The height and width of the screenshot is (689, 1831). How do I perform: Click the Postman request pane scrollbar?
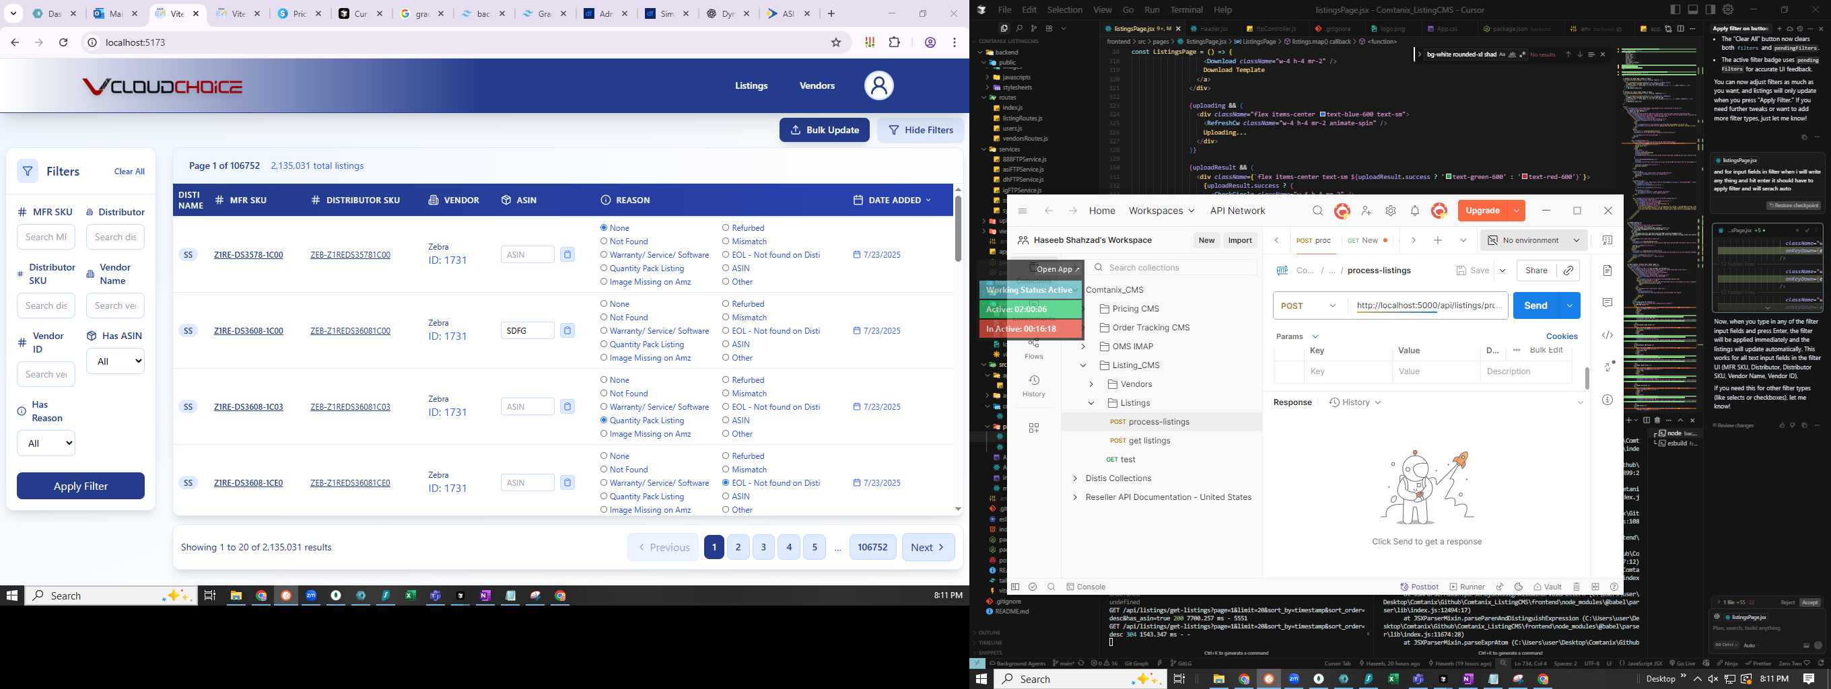1587,377
